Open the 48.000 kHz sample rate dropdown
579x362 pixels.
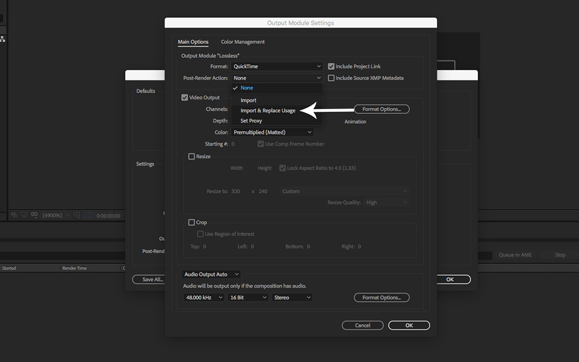[x=204, y=297]
